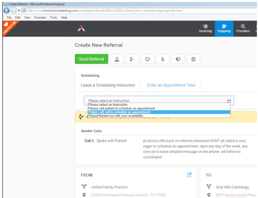Image resolution: width=258 pixels, height=198 pixels.
Task: Open the comment speech bubble icon
Action: [147, 60]
